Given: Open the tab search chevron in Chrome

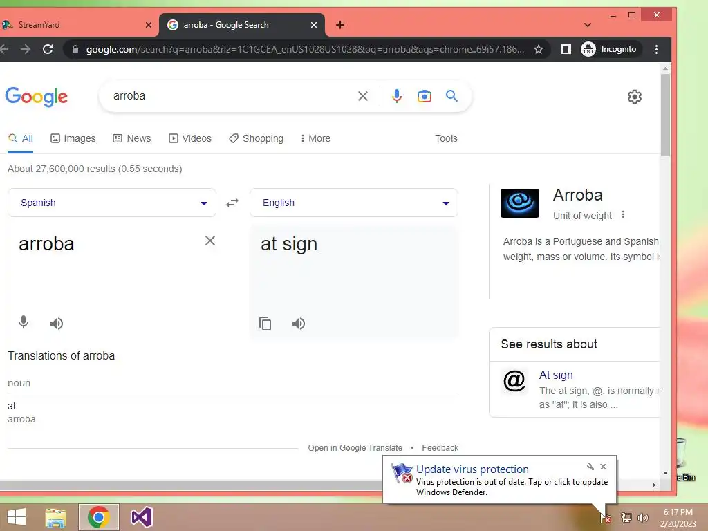Looking at the screenshot, I should [588, 25].
